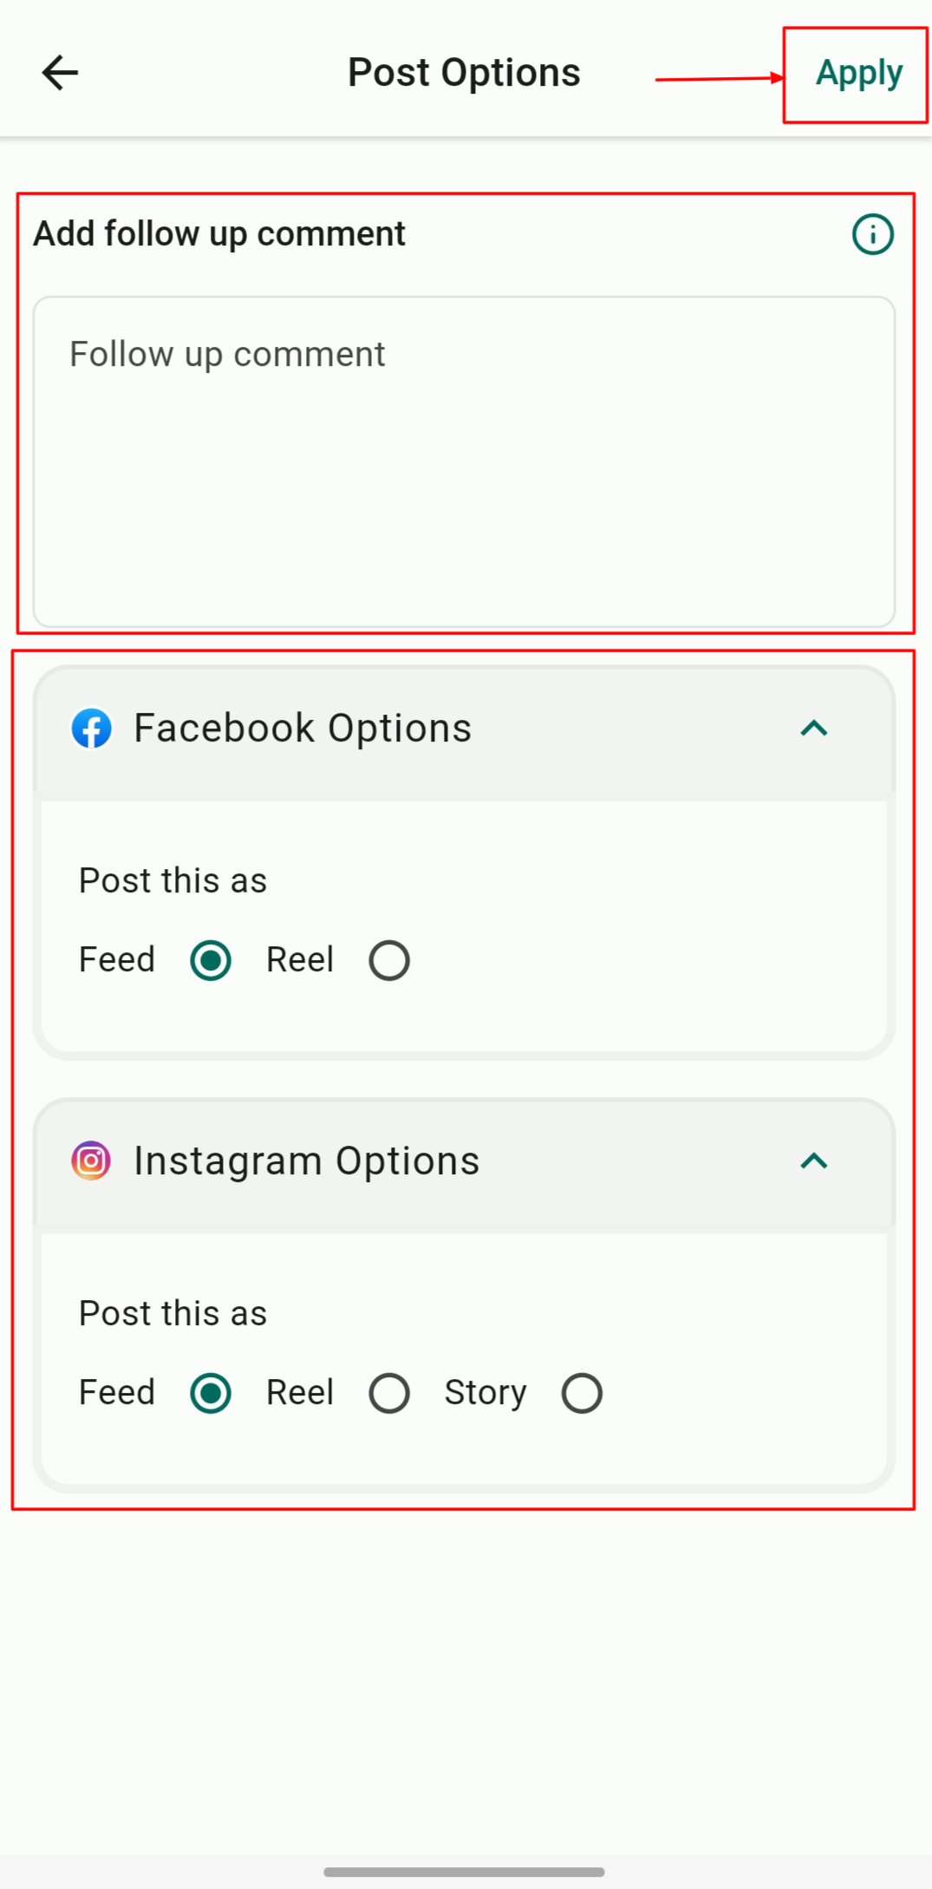Tap the home gesture bar at bottom

[464, 1872]
